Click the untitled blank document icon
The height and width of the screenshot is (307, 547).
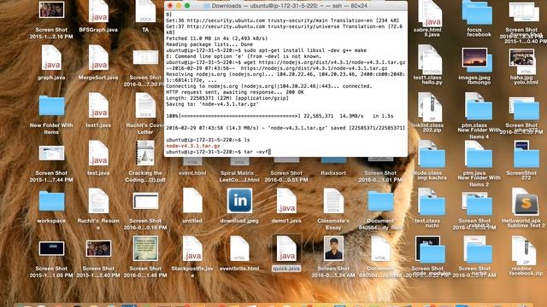click(192, 201)
